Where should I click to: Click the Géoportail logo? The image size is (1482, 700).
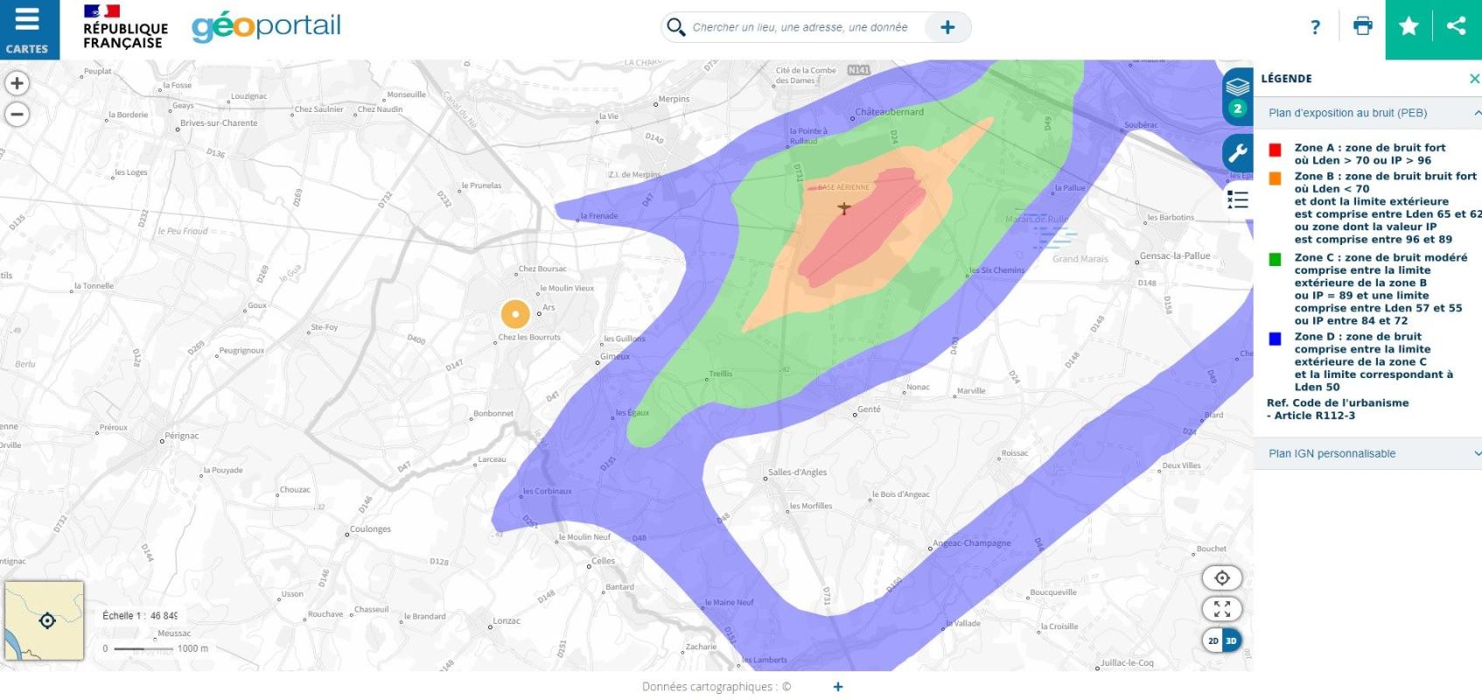click(266, 27)
